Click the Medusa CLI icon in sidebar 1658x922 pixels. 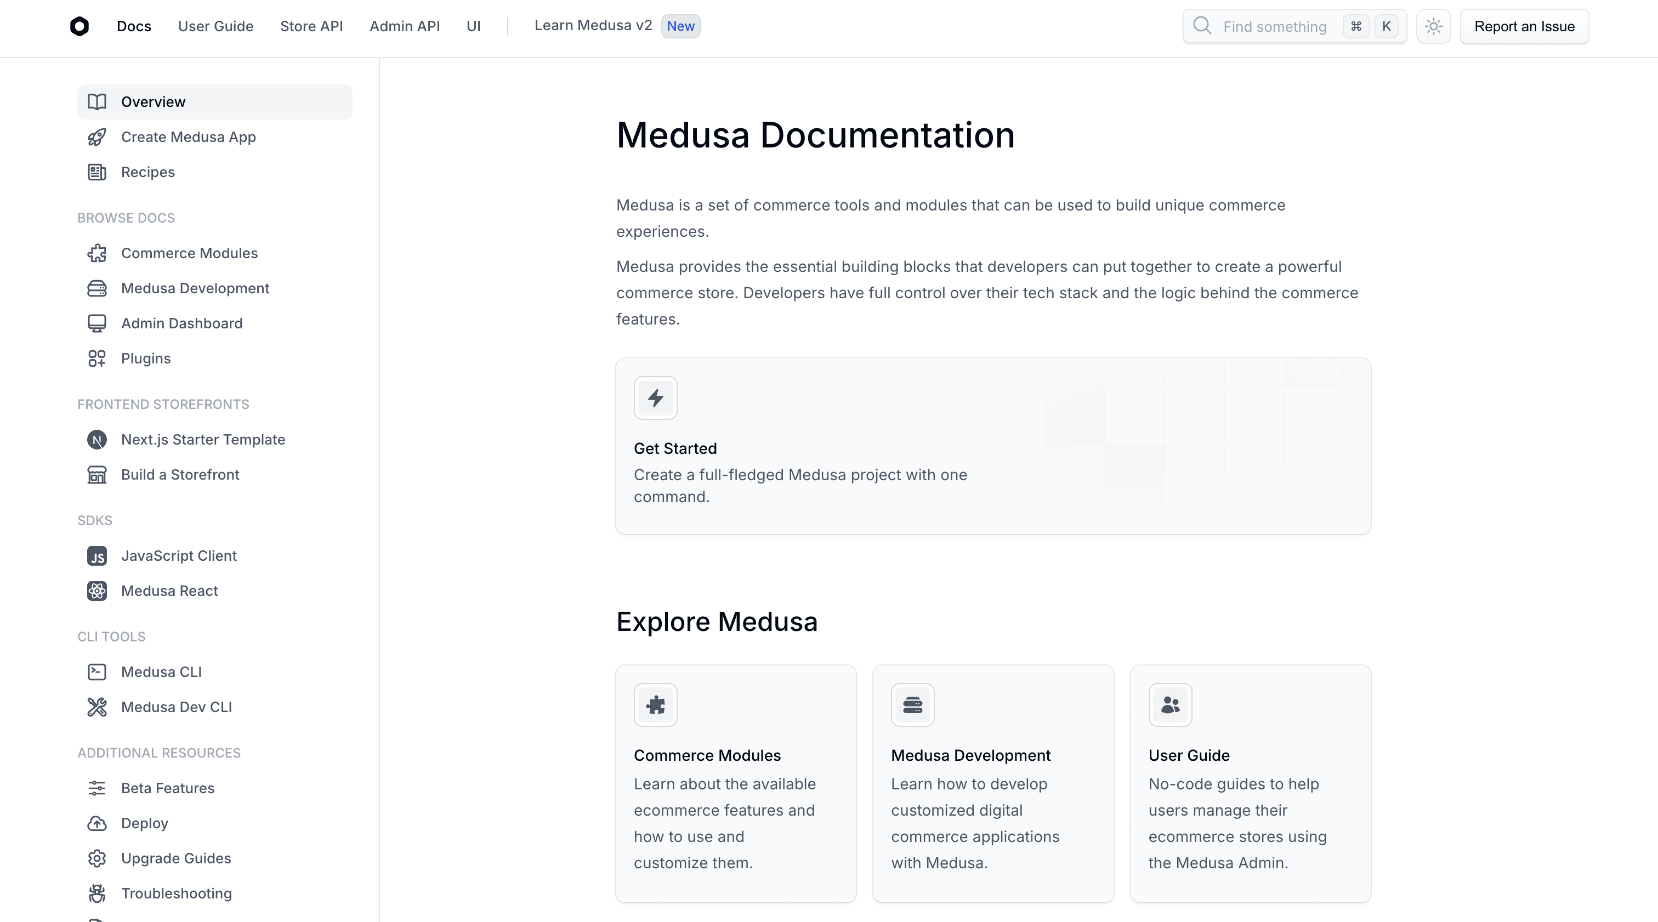96,671
